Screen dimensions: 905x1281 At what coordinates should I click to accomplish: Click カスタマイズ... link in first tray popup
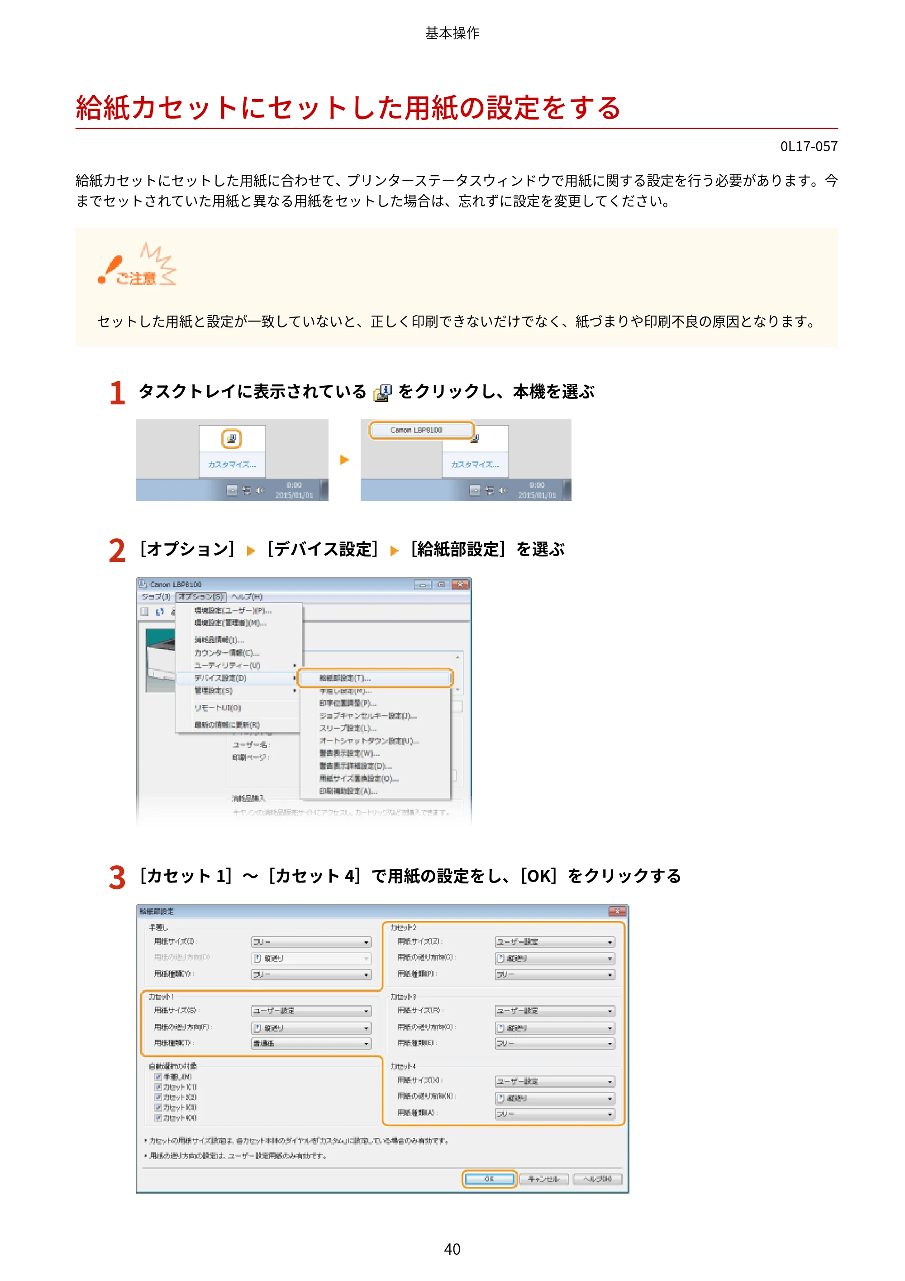pos(232,465)
